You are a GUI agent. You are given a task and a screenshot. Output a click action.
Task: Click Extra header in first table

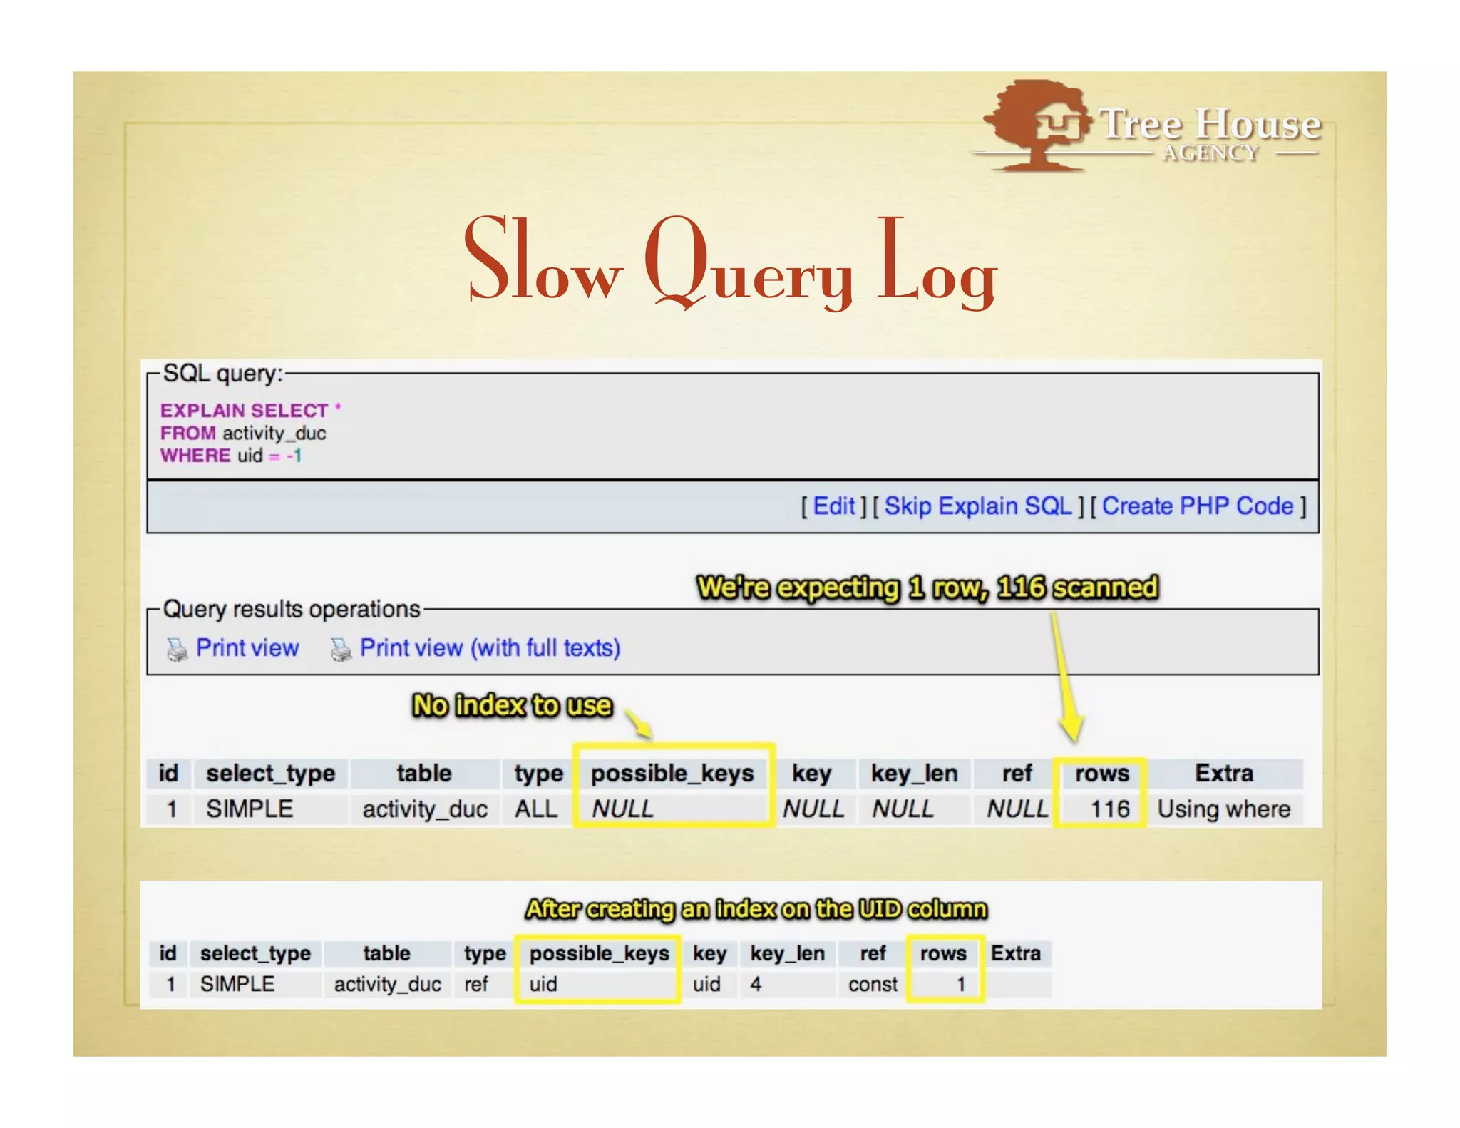tap(1223, 773)
